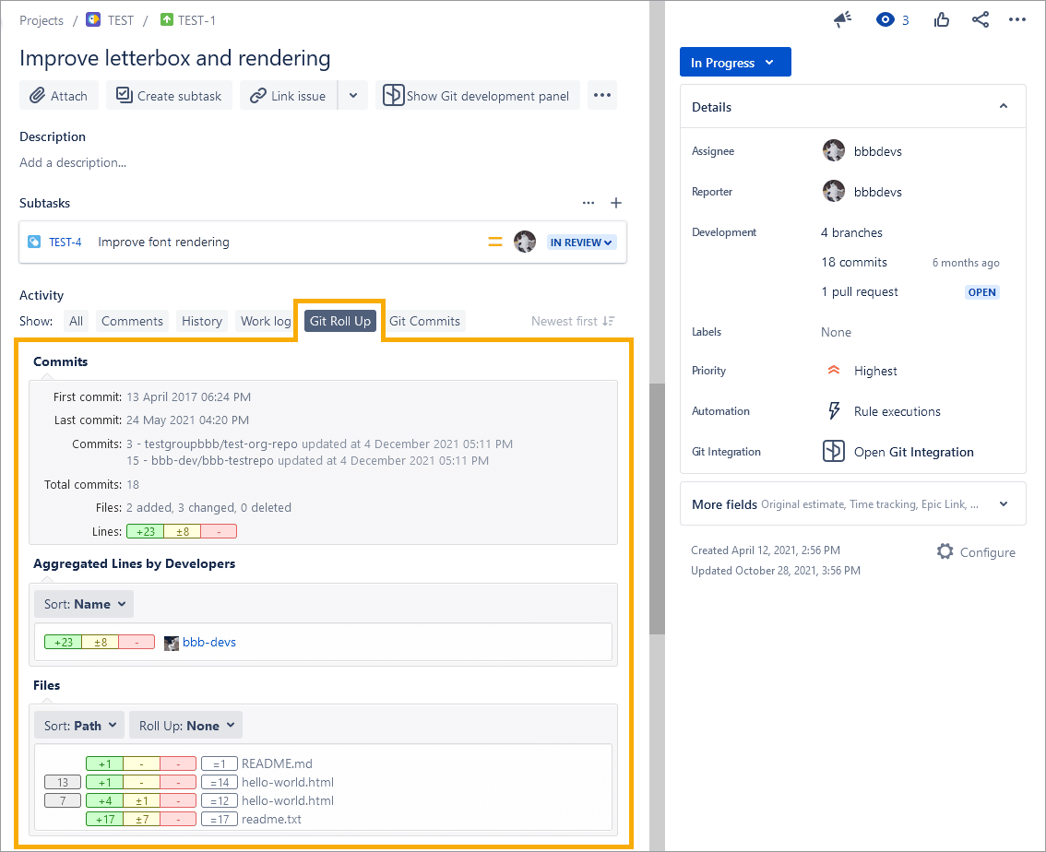The height and width of the screenshot is (852, 1046).
Task: Open the bbb-devs developer link
Action: [x=208, y=642]
